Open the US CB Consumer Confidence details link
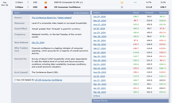 click(48, 80)
